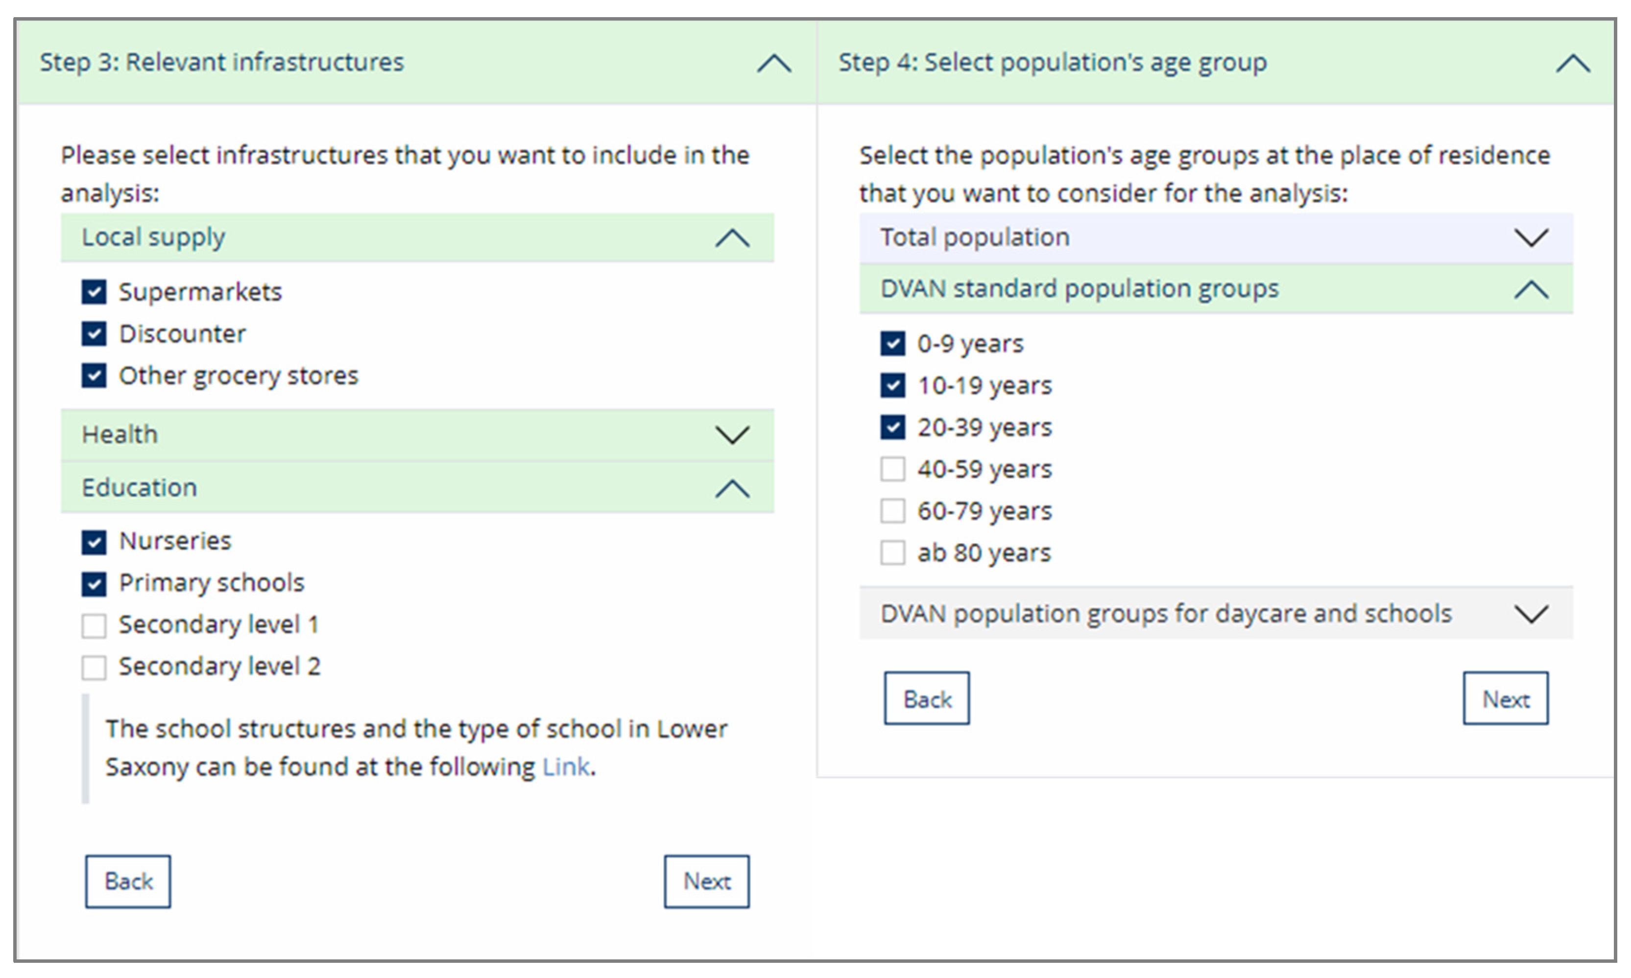Collapse the Step 4 age group panel
Screen dimensions: 1631x978
click(1572, 64)
